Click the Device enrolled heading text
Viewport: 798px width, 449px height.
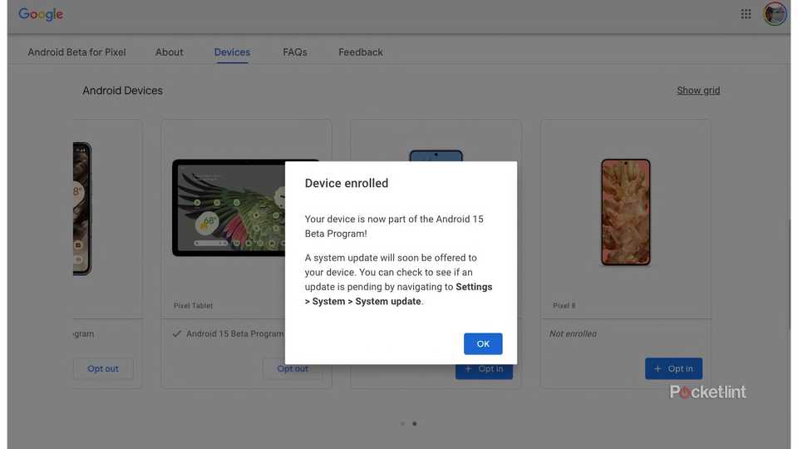click(x=346, y=183)
